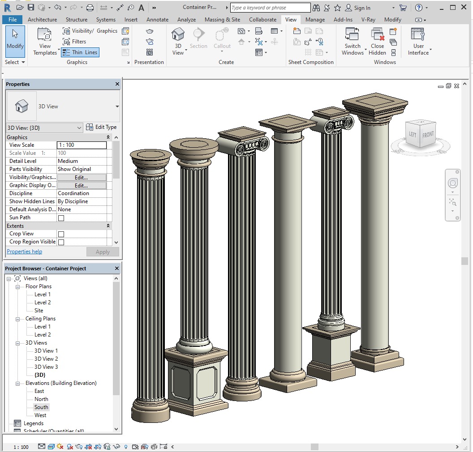The width and height of the screenshot is (473, 452).
Task: Click the FRONT face of the ViewCube
Action: point(428,134)
